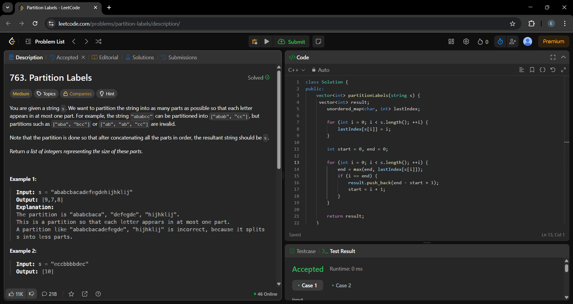Toggle the timer stopwatch icon
This screenshot has height=304, width=573.
pyautogui.click(x=500, y=41)
